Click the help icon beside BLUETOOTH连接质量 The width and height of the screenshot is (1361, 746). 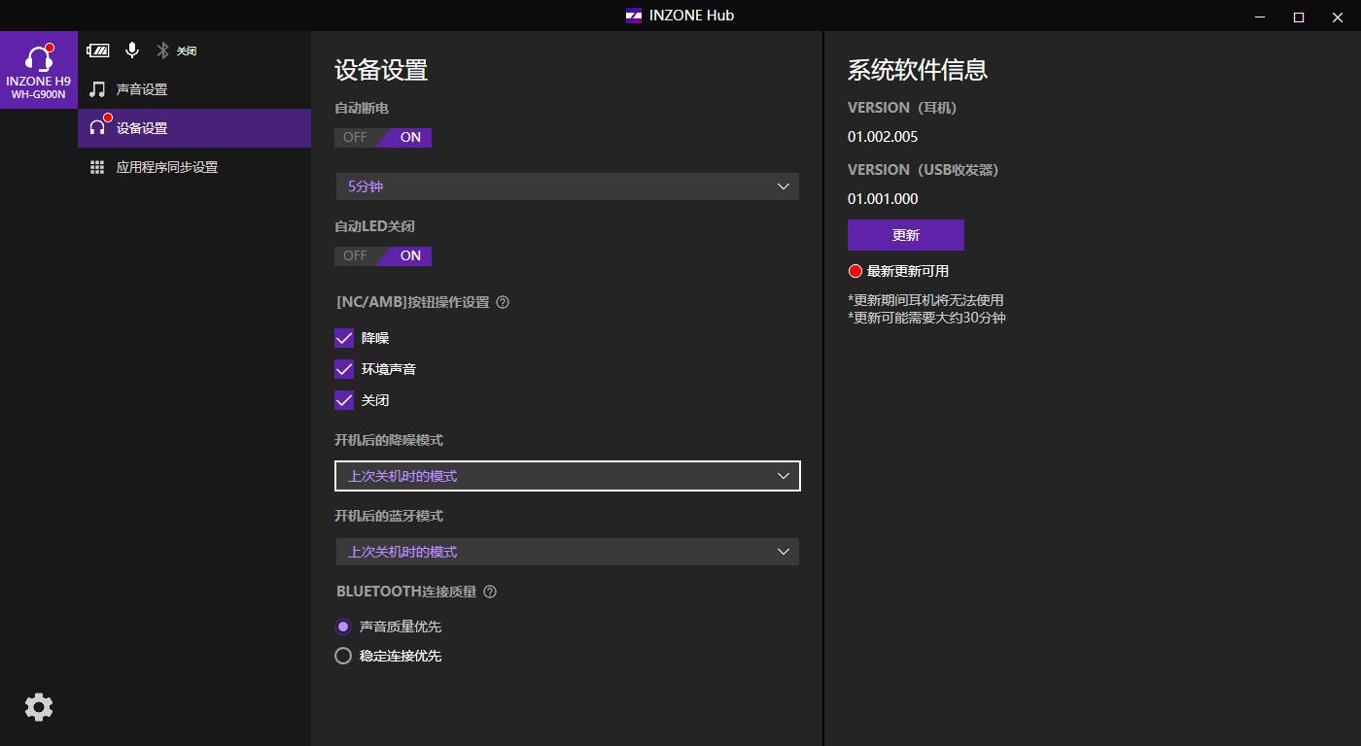click(x=490, y=592)
